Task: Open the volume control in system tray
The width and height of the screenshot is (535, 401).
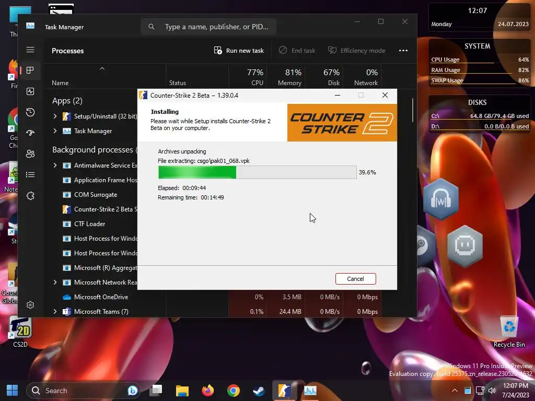Action: (492, 391)
